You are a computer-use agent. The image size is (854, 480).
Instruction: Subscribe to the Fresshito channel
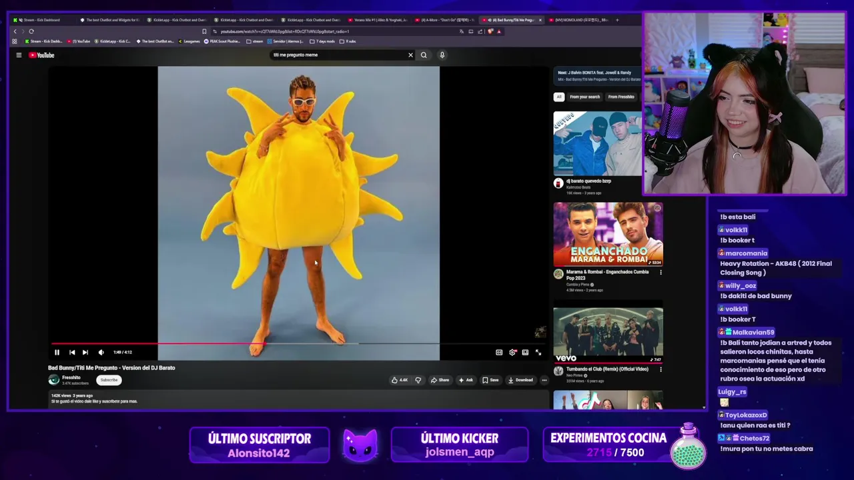[109, 380]
